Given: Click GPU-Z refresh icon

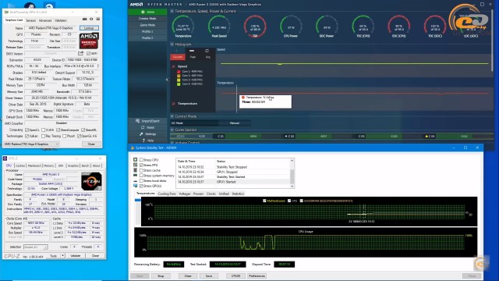Looking at the screenshot, I should pyautogui.click(x=91, y=19).
